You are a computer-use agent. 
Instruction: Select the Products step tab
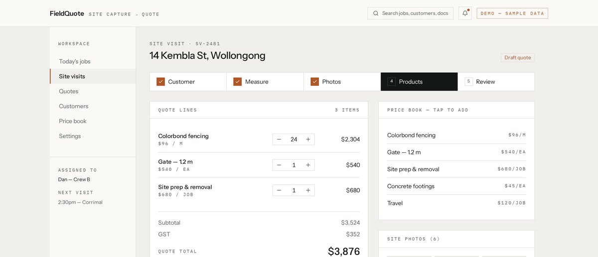(x=419, y=82)
